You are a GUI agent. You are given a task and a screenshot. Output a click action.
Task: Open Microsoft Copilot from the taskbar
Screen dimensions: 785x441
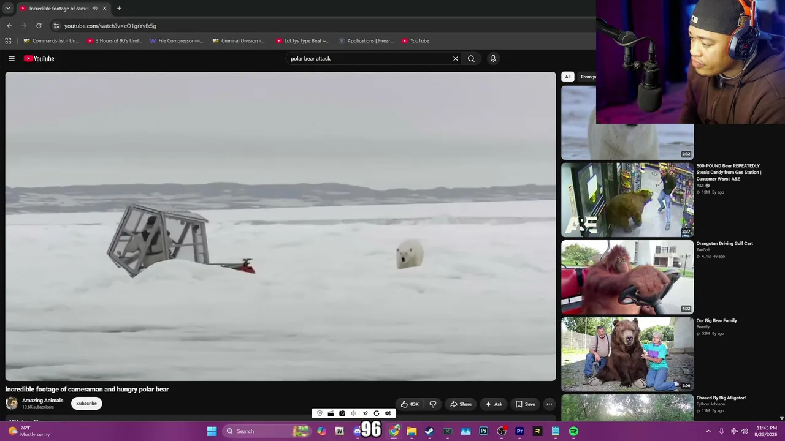(x=321, y=431)
